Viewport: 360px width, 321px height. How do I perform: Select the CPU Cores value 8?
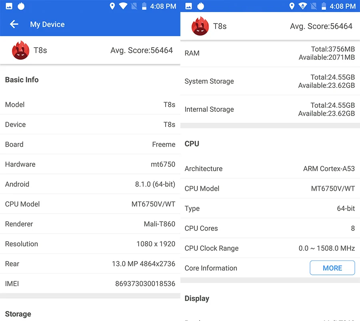point(353,228)
